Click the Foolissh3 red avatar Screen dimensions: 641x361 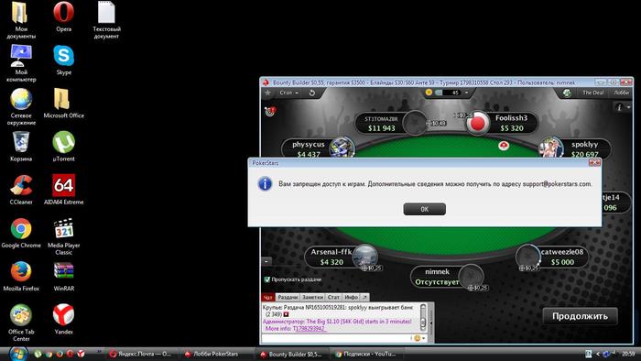pos(478,123)
